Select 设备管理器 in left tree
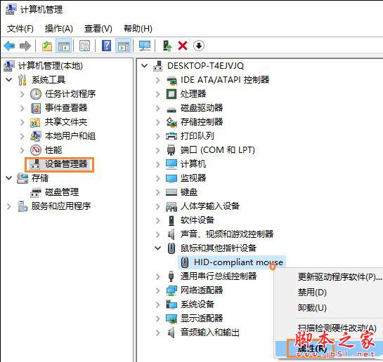The image size is (383, 362). tap(66, 164)
